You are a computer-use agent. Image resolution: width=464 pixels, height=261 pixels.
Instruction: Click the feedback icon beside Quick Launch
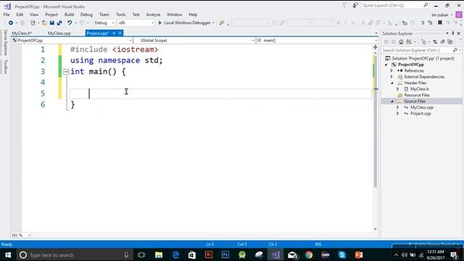point(355,5)
